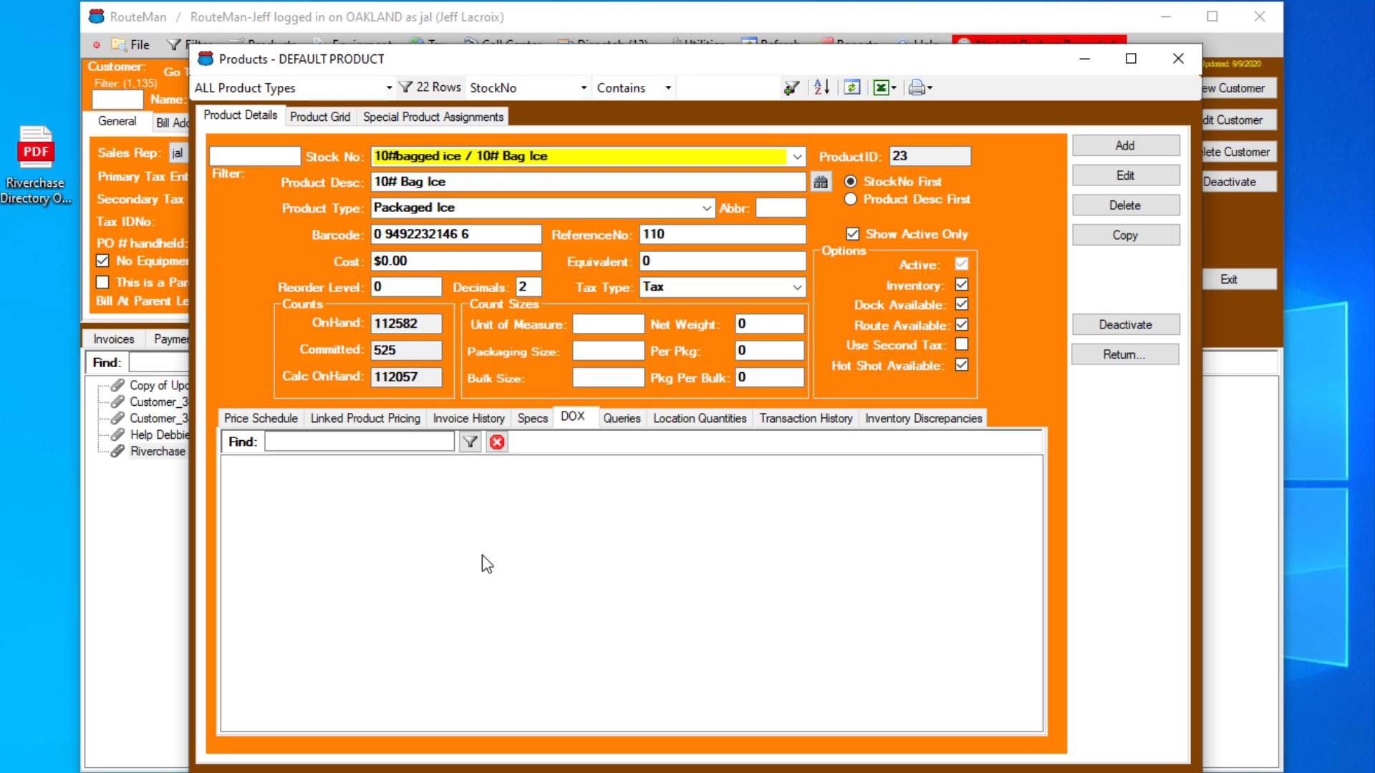Open product search binoculars icon
This screenshot has height=773, width=1375.
click(821, 182)
